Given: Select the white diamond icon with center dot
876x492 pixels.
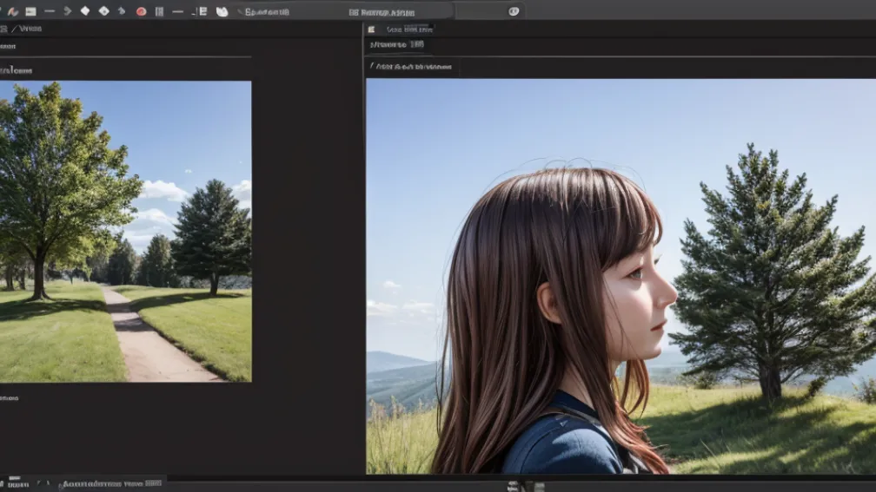Looking at the screenshot, I should [104, 10].
